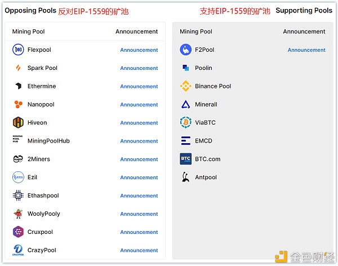
Task: Click the Nanopool orange dots icon
Action: (x=19, y=104)
